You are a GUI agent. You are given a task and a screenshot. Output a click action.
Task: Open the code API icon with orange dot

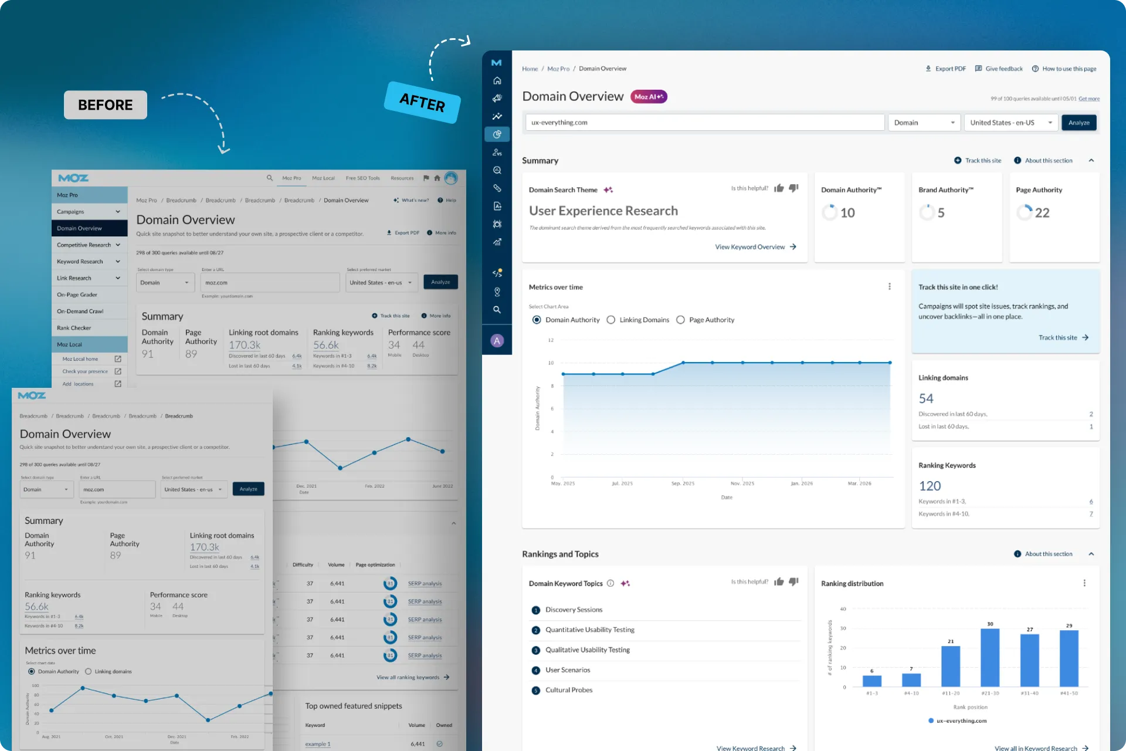pyautogui.click(x=497, y=273)
